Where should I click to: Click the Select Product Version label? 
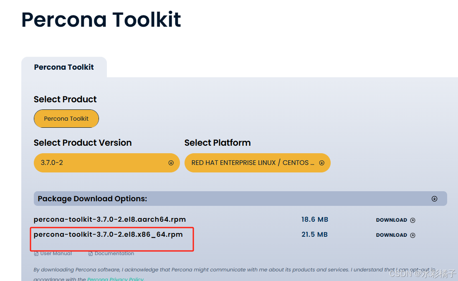click(83, 142)
